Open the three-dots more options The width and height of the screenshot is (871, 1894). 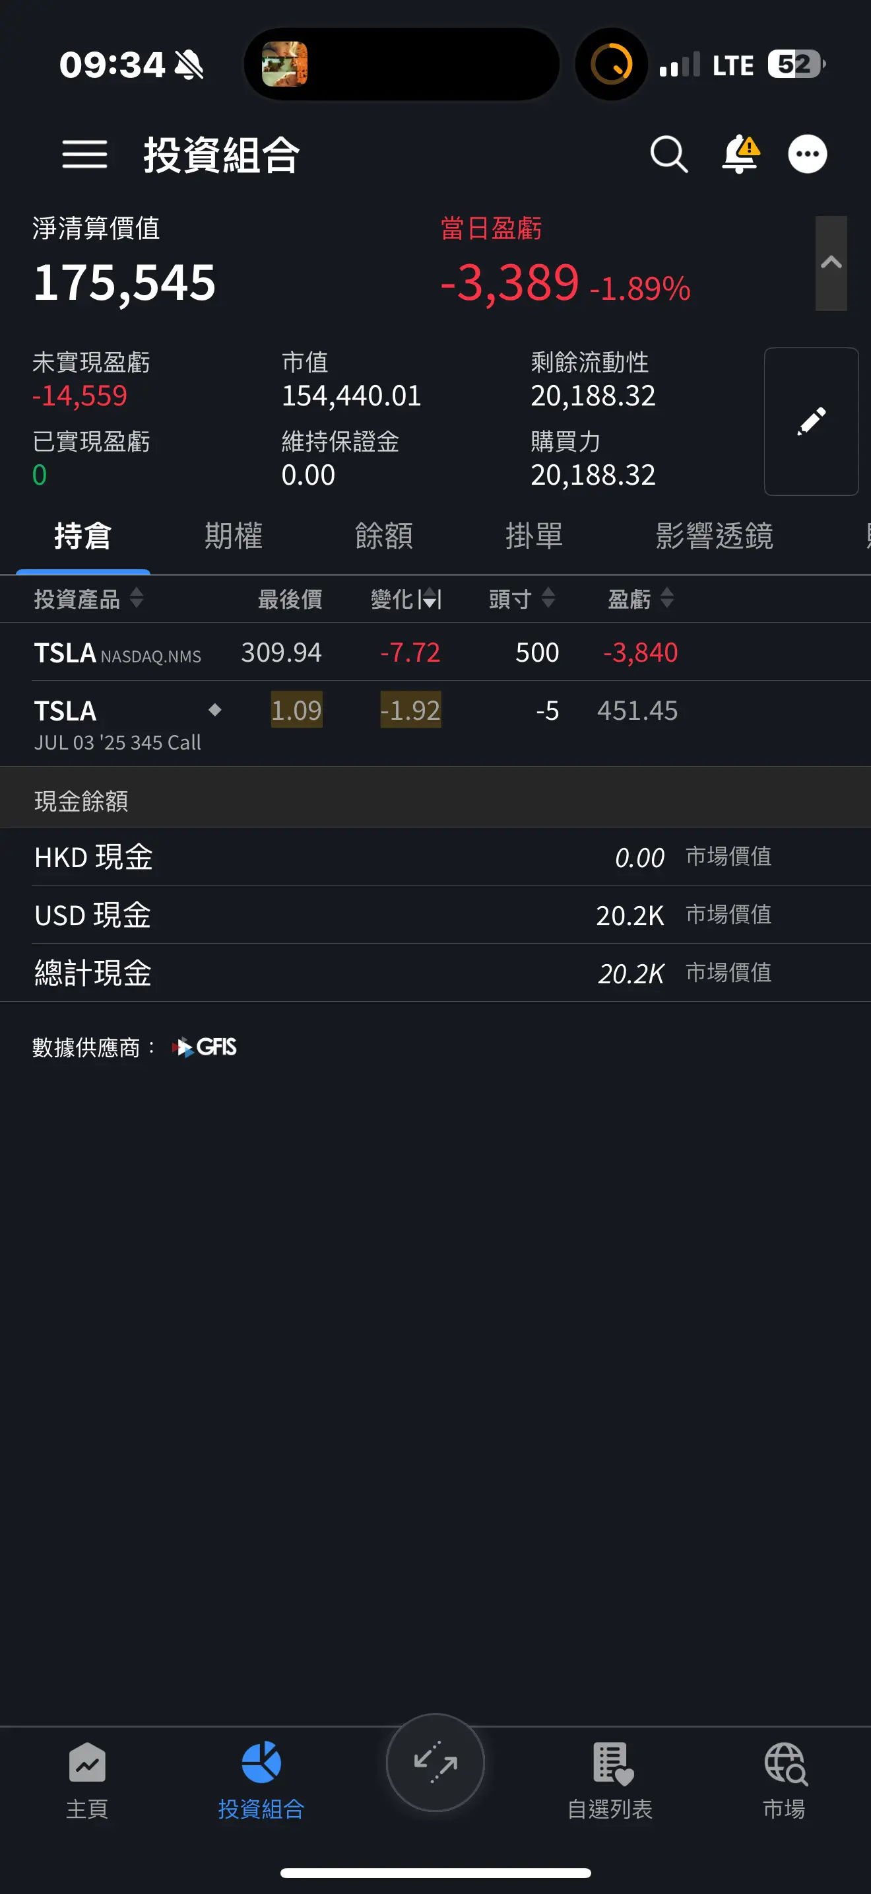[x=808, y=155]
